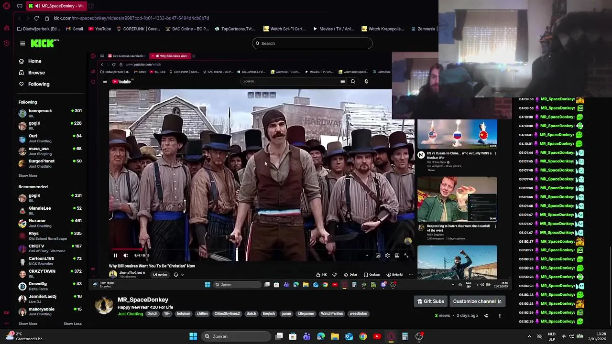Open YouTube player settings gear
The width and height of the screenshot is (612, 344).
click(387, 256)
